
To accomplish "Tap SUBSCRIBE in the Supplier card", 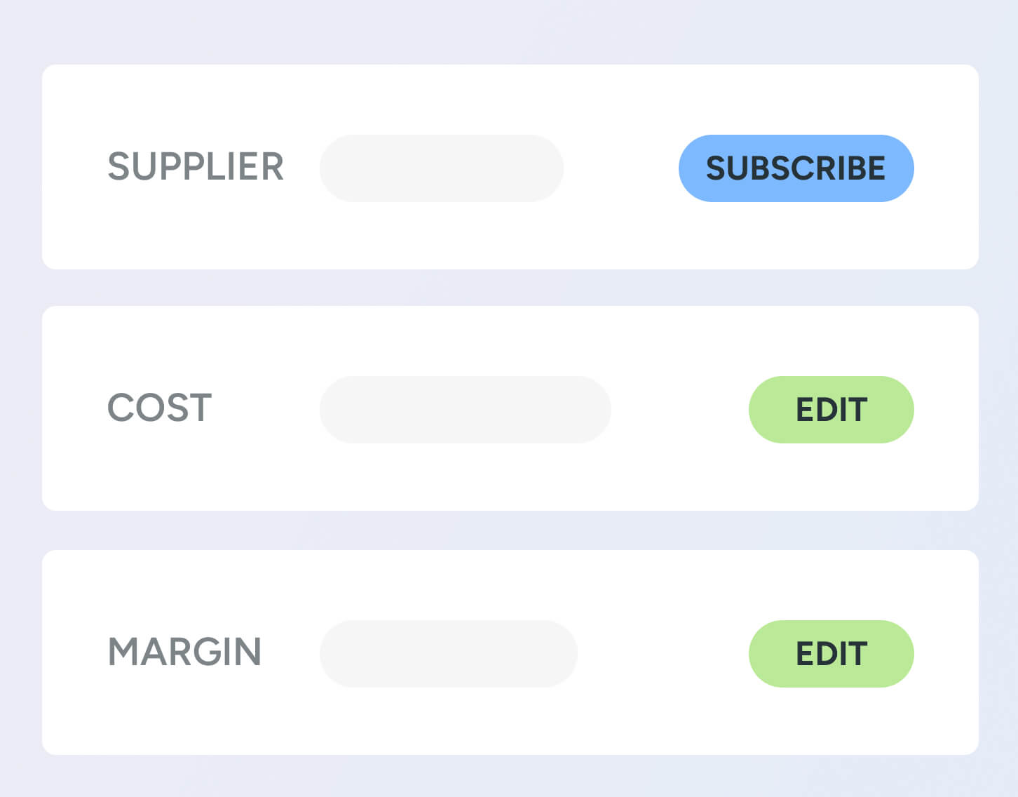I will (x=796, y=168).
